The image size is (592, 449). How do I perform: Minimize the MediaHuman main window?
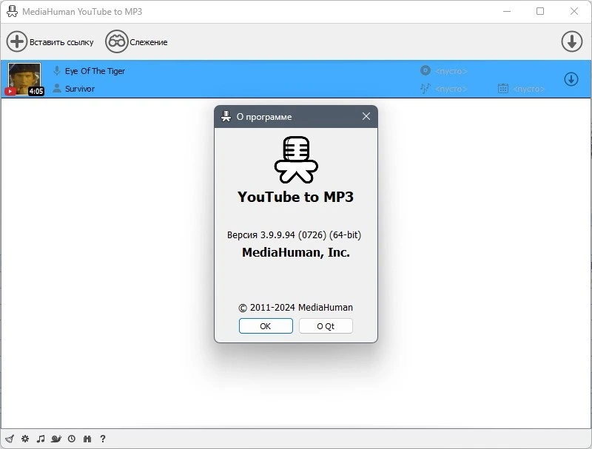507,11
